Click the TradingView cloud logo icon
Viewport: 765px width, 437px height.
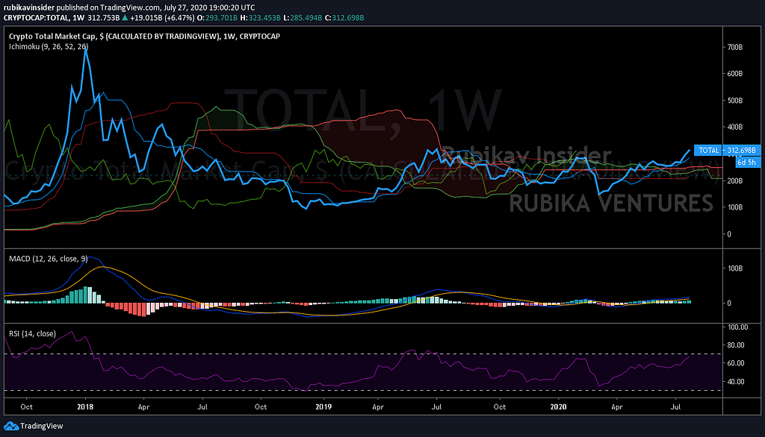pyautogui.click(x=11, y=427)
